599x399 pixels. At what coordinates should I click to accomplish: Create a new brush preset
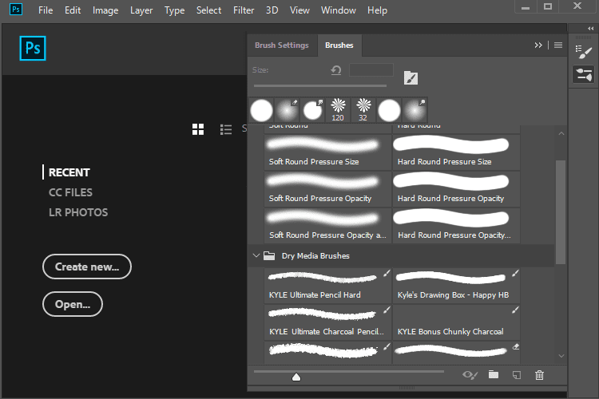517,375
